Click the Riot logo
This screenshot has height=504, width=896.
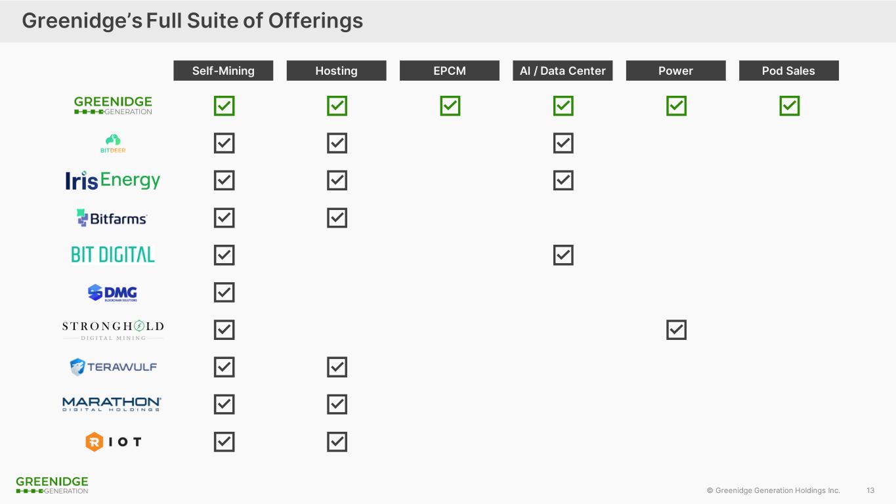coord(113,442)
